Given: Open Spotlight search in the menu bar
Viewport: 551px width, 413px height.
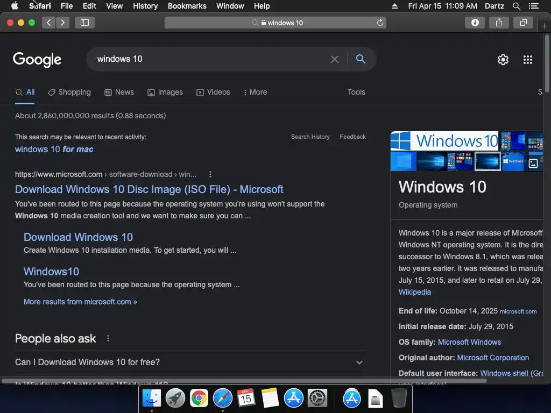Looking at the screenshot, I should click(516, 6).
